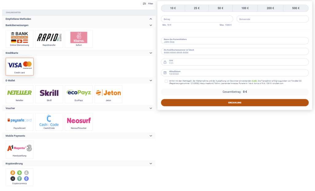Select Neteller e-wallet
315x191 pixels.
19,94
